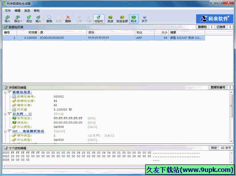This screenshot has width=236, height=176.
Task: Open the 编辑 menu
Action: 17,11
